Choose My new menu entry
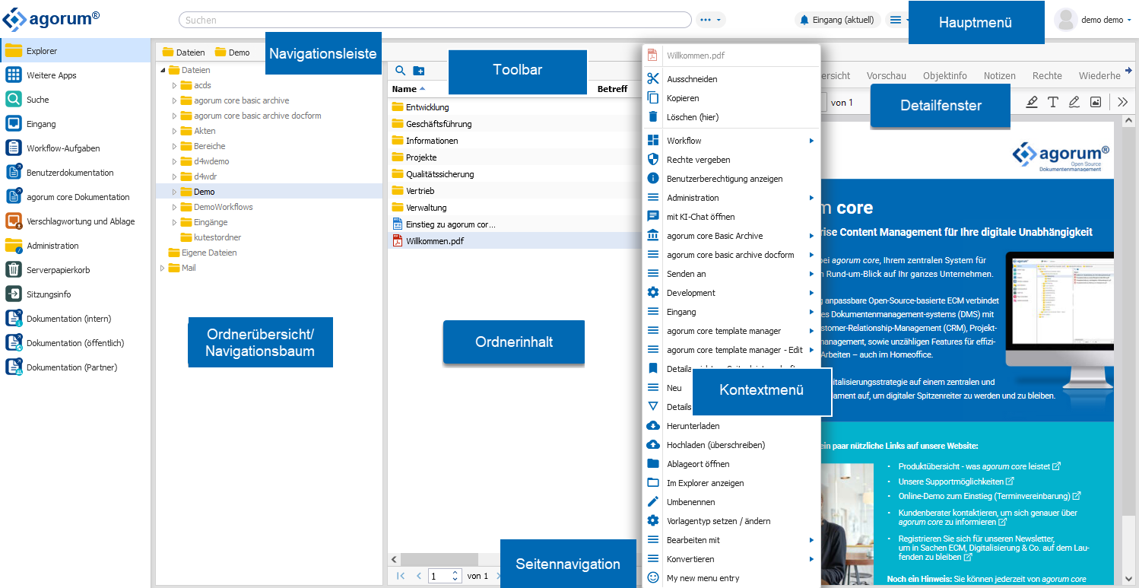 tap(731, 578)
